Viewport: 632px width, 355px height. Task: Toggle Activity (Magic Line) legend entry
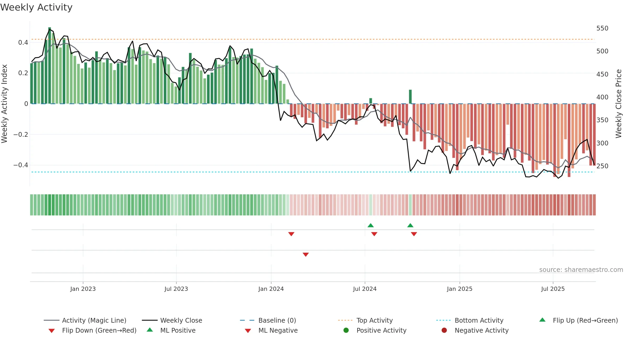click(x=85, y=320)
